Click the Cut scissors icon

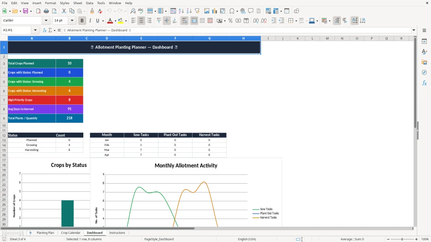click(x=64, y=11)
